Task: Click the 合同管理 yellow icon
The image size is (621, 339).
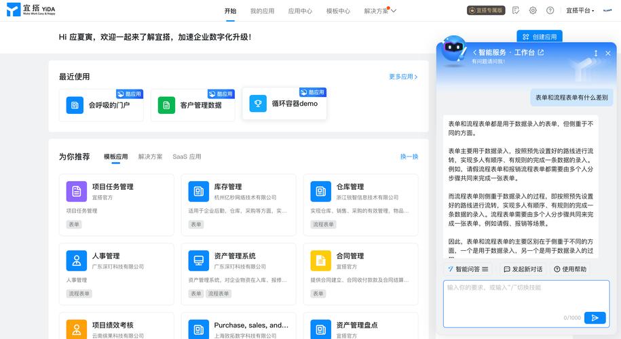Action: coord(321,260)
